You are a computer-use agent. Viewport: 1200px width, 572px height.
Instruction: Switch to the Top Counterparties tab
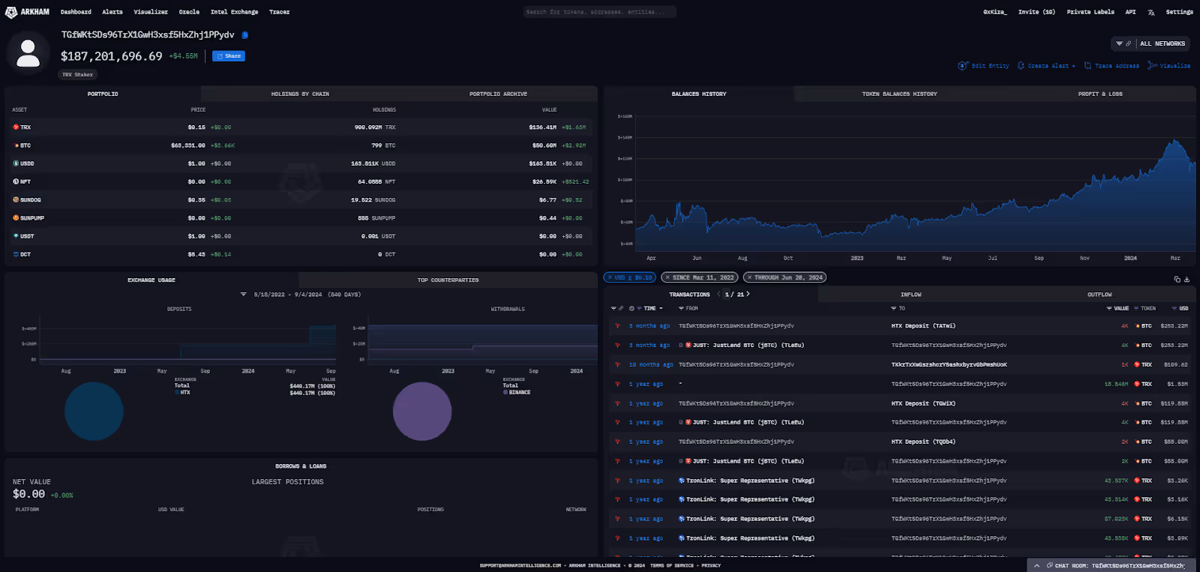point(448,280)
